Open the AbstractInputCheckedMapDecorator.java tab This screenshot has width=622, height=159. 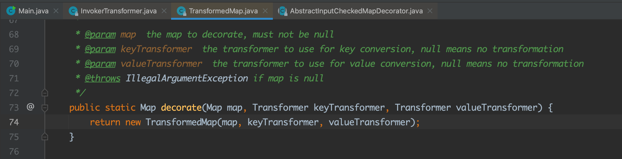[356, 11]
